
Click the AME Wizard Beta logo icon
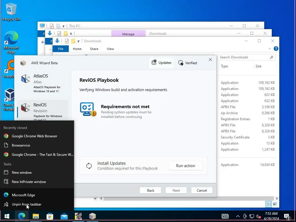(23, 63)
